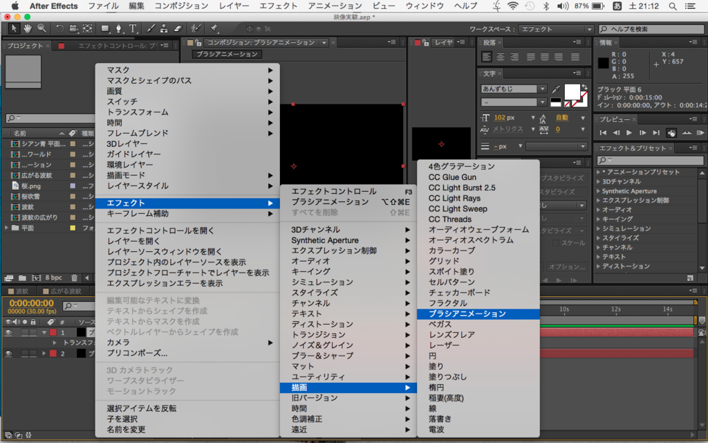
Task: Toggle the lock on the layer viewer panel
Action: (x=425, y=42)
